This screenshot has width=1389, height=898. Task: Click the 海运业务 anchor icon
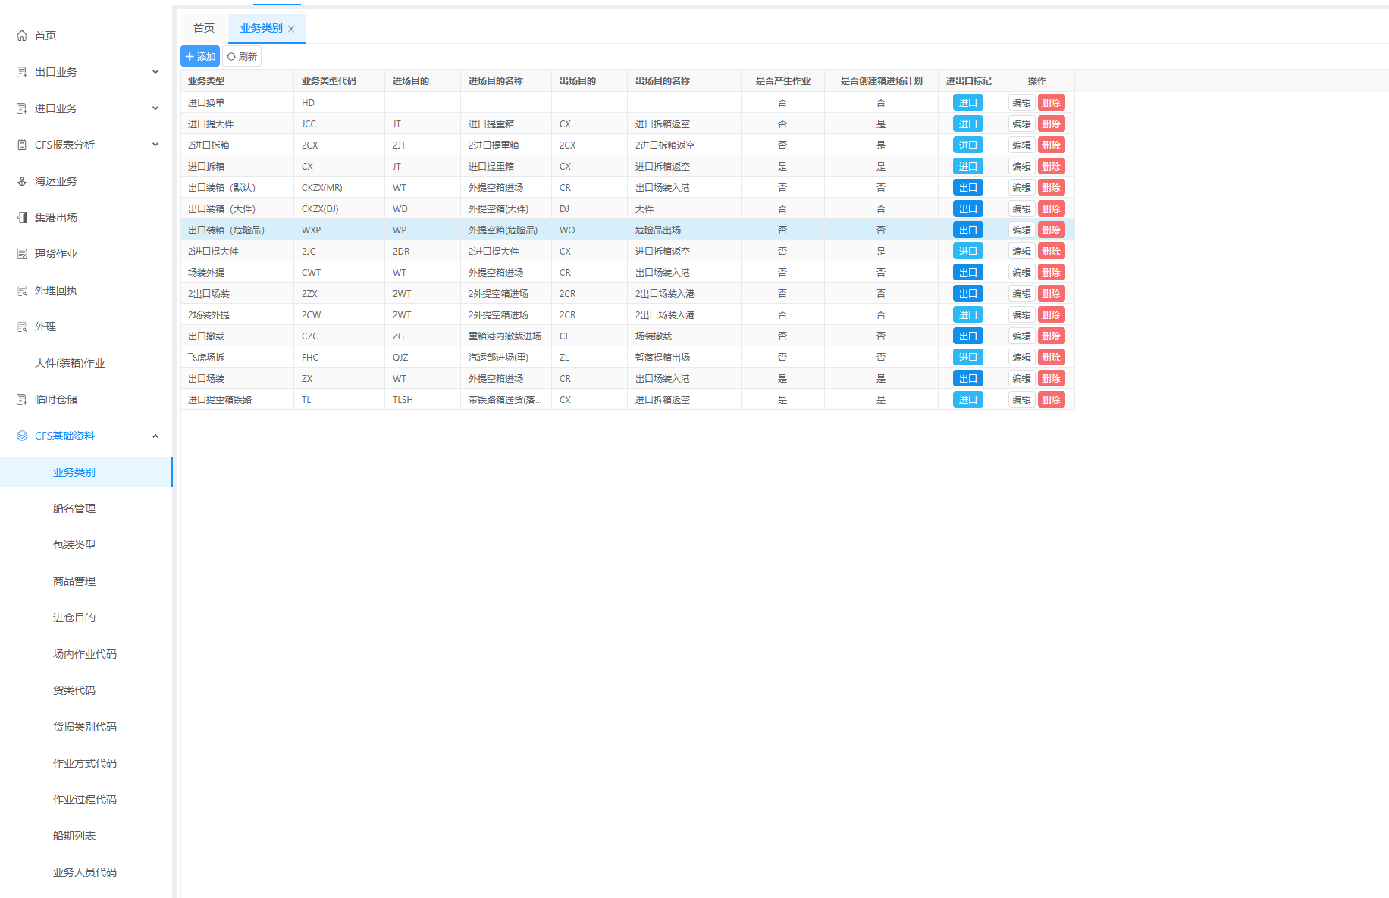coord(22,181)
